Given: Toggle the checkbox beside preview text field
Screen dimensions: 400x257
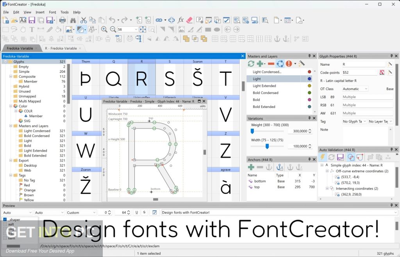Looking at the screenshot, I should point(154,212).
